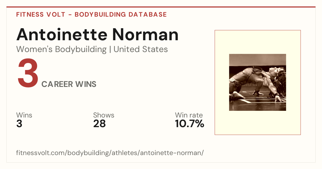Click the 10.7% win rate value
Viewport: 322px width, 169px height.
tap(189, 124)
